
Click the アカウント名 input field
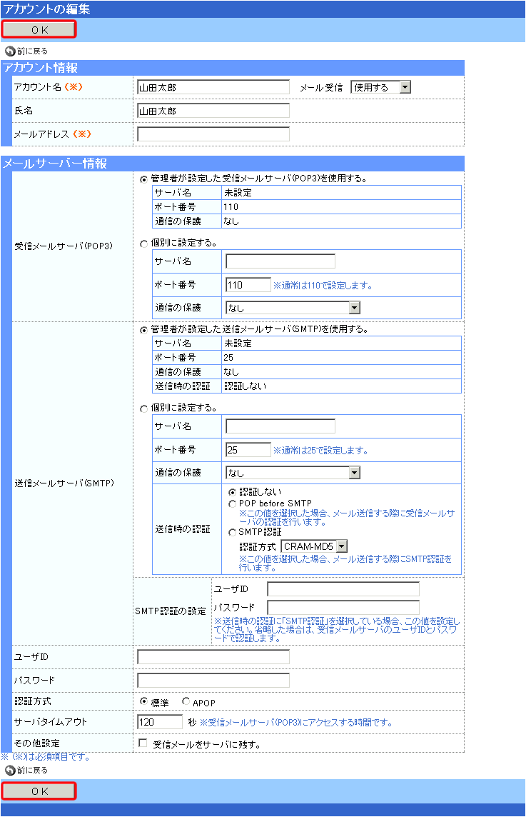tap(213, 87)
